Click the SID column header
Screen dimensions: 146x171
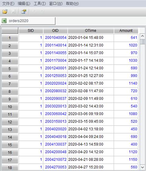pyautogui.click(x=31, y=31)
